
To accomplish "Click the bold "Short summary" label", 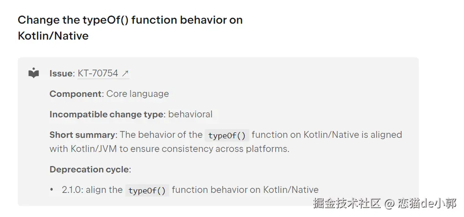I will [83, 135].
